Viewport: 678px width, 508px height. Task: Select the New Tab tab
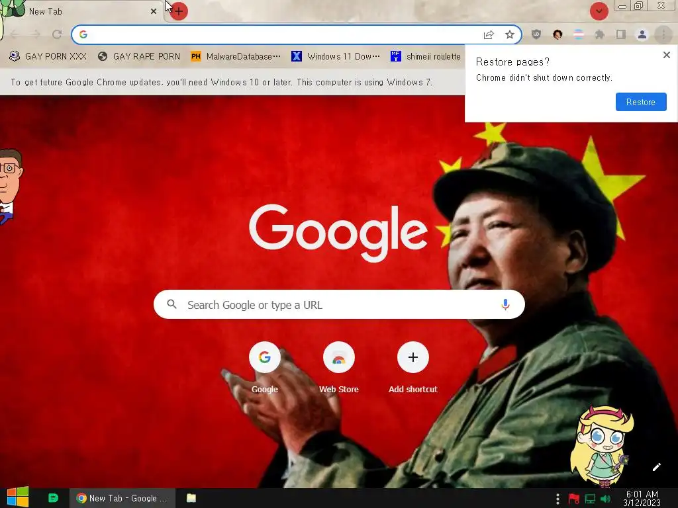click(82, 11)
